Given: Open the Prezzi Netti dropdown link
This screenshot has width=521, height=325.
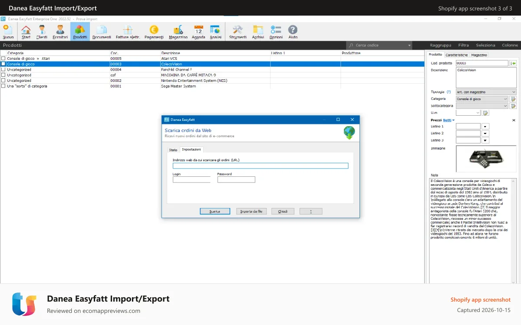Looking at the screenshot, I should point(448,120).
